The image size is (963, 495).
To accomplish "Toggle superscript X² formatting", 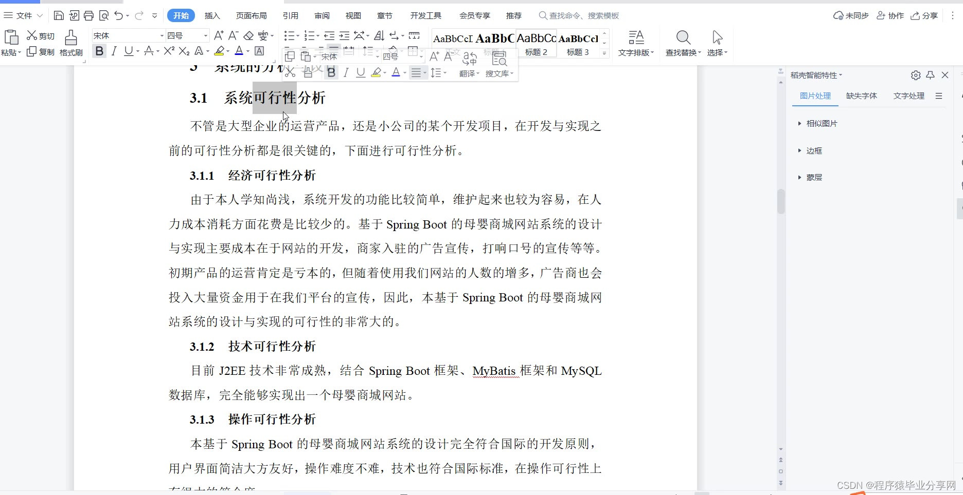I will (x=169, y=51).
